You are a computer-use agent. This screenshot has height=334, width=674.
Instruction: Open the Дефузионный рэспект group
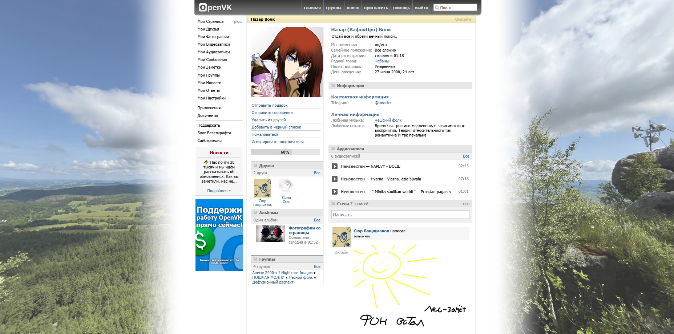pyautogui.click(x=273, y=282)
